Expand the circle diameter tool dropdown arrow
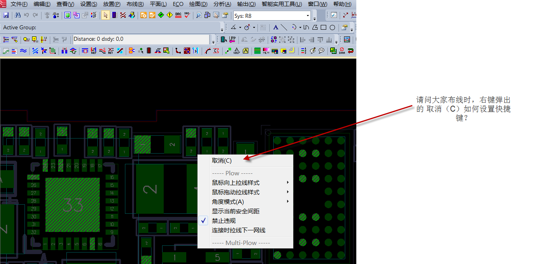This screenshot has height=264, width=539. [x=254, y=28]
